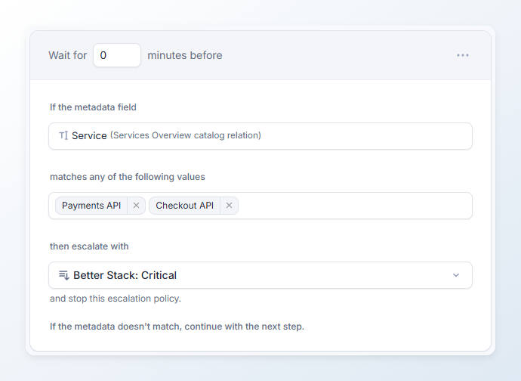Viewport: 521px width, 381px height.
Task: Click the escalation icon beside Better Stack
Action: 64,275
